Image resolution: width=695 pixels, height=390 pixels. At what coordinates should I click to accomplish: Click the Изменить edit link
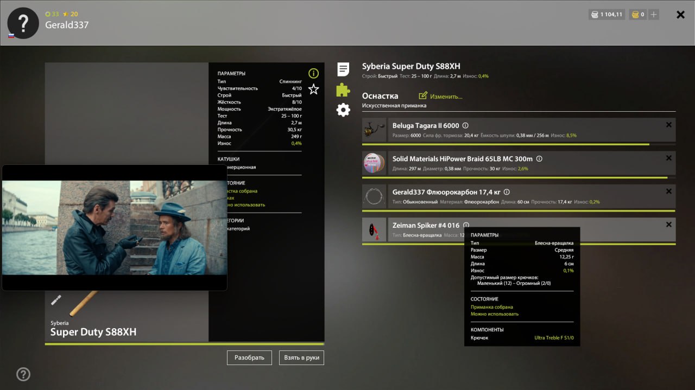pyautogui.click(x=446, y=97)
